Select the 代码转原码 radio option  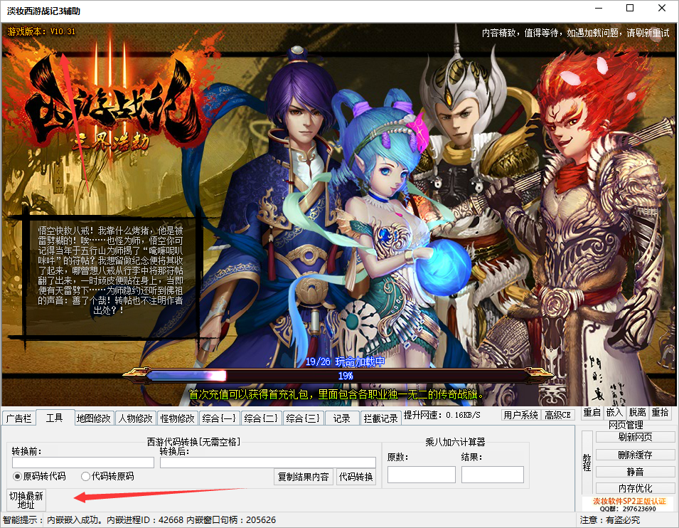[x=107, y=477]
